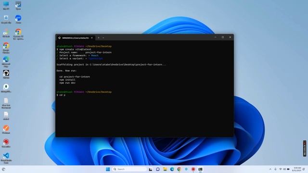This screenshot has height=173, width=308.
Task: Open Task View from the taskbar
Action: point(151,169)
